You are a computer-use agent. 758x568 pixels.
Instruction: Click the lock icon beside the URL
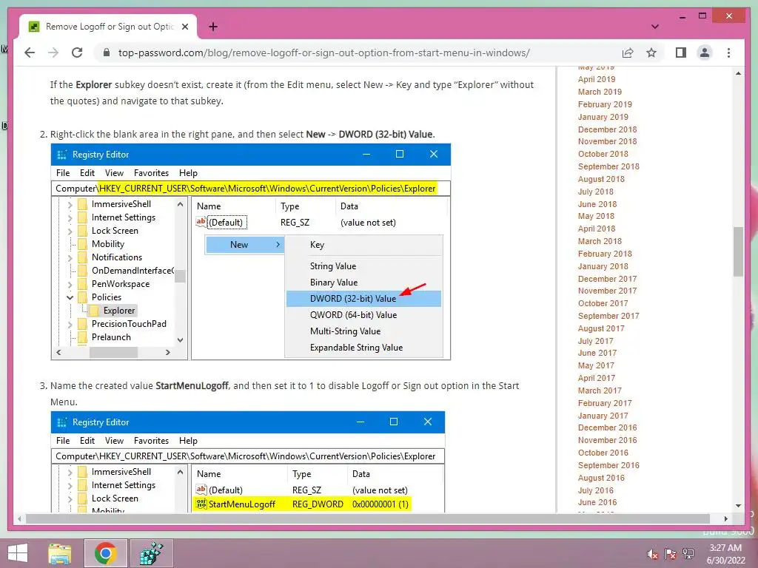[107, 53]
